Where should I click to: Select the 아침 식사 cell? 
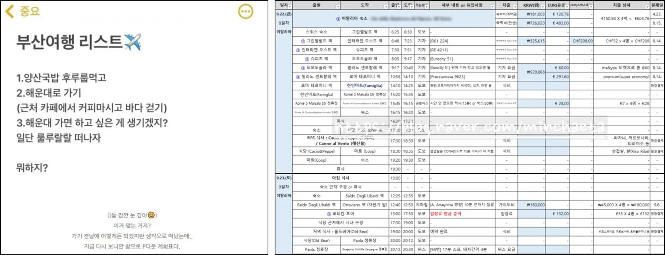pyautogui.click(x=340, y=178)
